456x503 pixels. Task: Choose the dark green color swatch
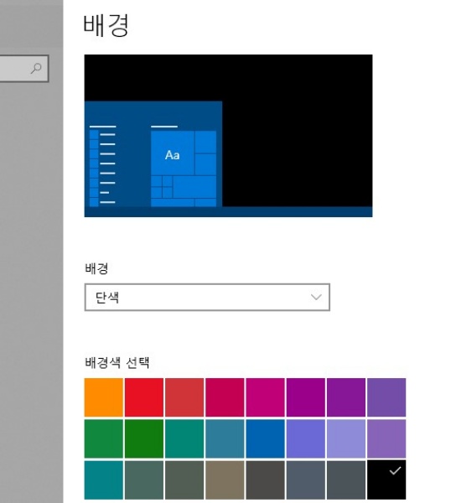(x=144, y=438)
